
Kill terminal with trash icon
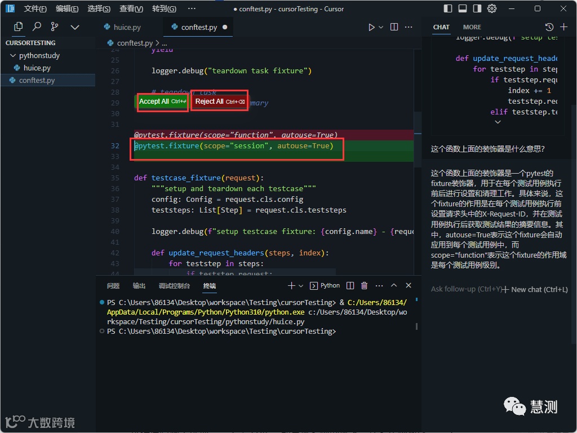tap(365, 285)
